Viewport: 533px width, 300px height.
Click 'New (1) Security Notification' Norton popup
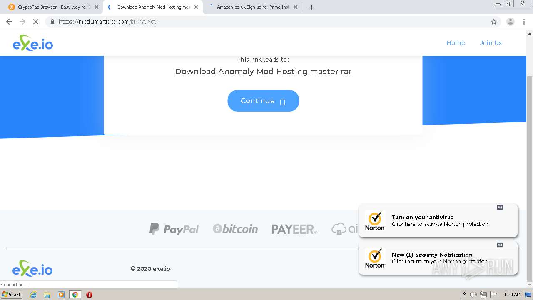click(x=438, y=258)
